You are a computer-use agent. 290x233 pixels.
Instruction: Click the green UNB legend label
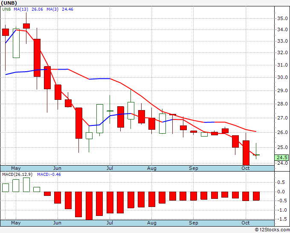pyautogui.click(x=6, y=9)
